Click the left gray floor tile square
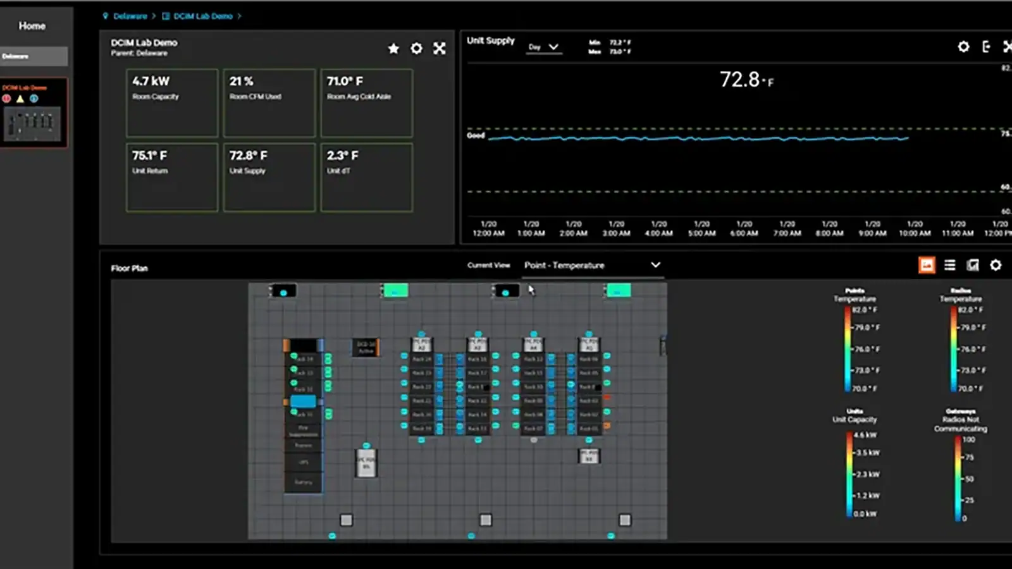 point(346,520)
